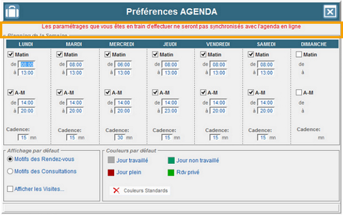
Task: Check Afficher les Visites option
Action: tap(10, 189)
